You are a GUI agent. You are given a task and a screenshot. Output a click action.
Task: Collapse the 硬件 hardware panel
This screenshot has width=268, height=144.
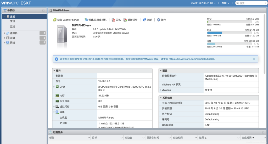[x=54, y=71]
